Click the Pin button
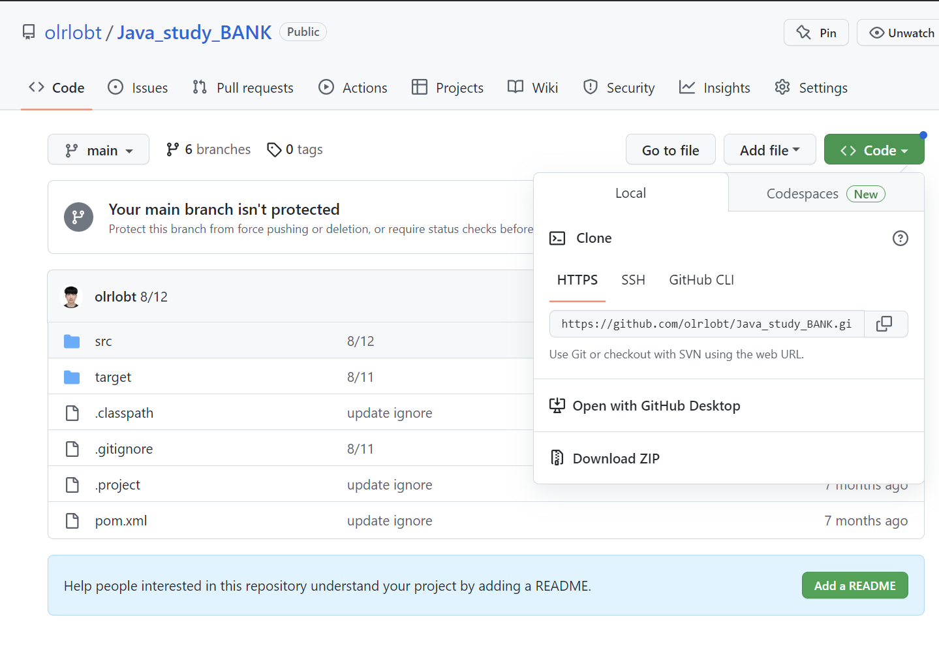 tap(816, 33)
